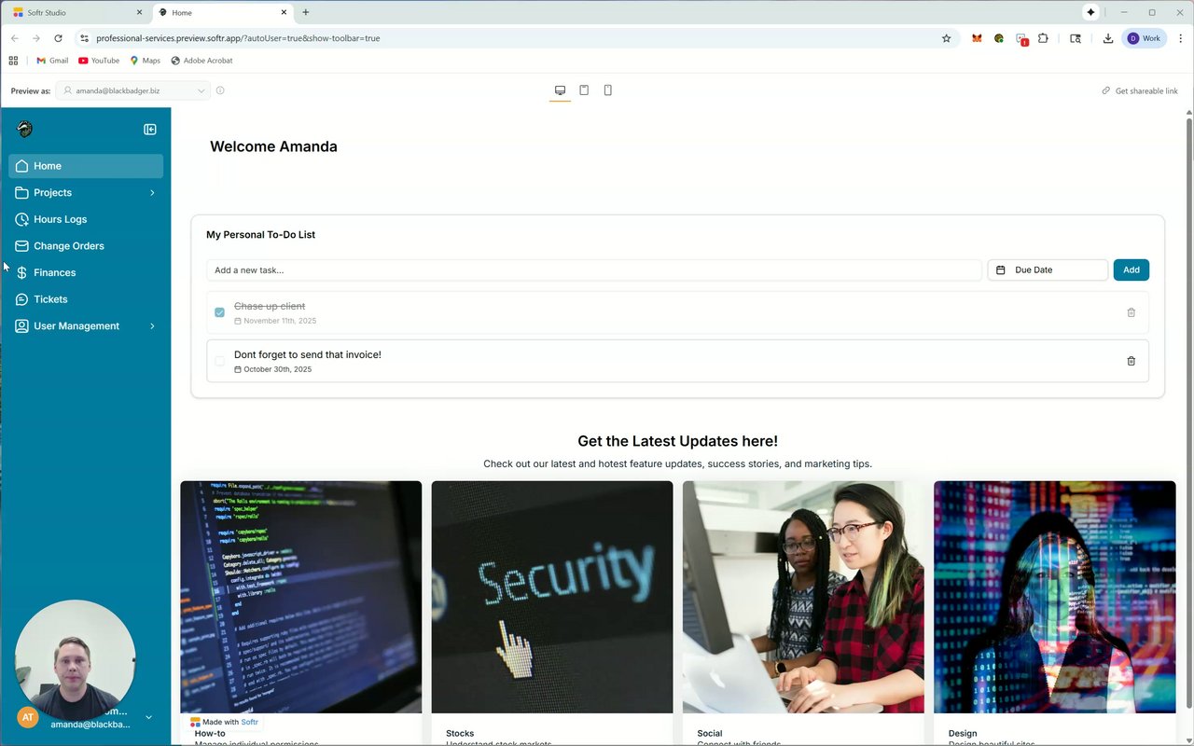Click the Add task button
This screenshot has height=746, width=1194.
click(1131, 270)
